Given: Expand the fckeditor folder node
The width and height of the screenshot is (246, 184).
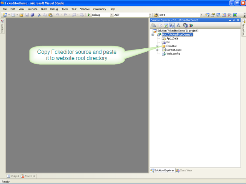Looking at the screenshot, I should tap(157, 46).
